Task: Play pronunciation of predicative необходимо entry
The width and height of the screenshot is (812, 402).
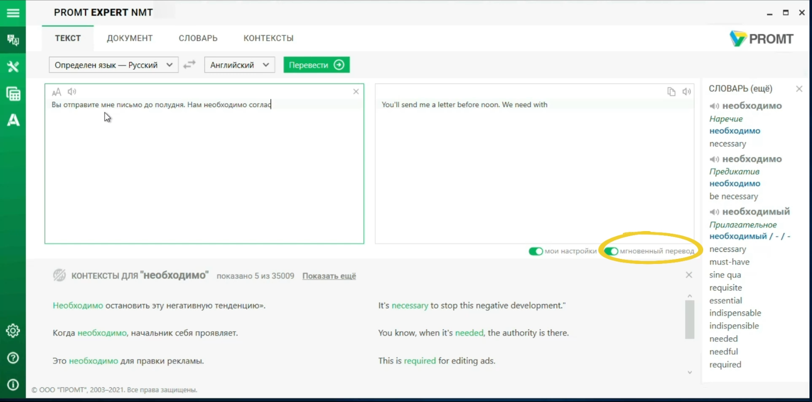Action: pos(714,159)
